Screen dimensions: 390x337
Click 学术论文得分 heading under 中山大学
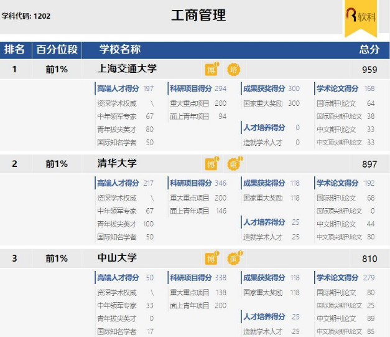337,277
